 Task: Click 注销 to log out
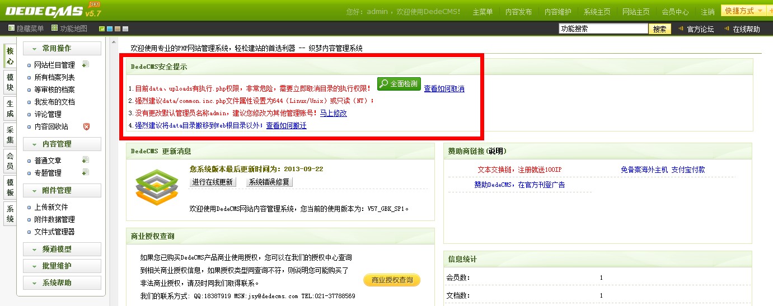click(x=708, y=12)
